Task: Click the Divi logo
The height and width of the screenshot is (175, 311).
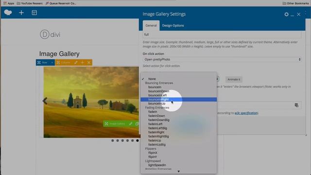Action: tap(50, 35)
